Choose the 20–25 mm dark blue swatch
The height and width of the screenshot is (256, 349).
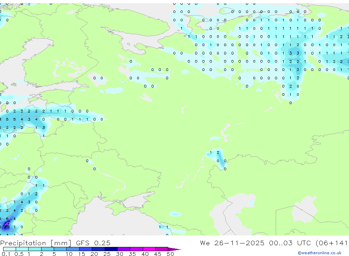[98, 249]
